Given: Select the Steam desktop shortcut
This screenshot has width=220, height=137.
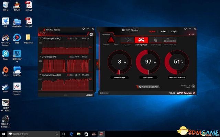Looking at the screenshot, I should (5, 88).
